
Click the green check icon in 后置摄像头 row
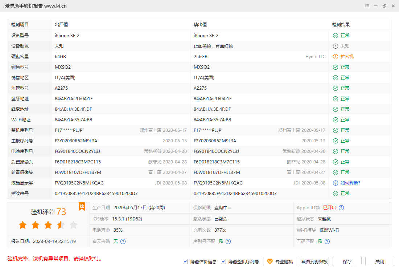click(336, 162)
